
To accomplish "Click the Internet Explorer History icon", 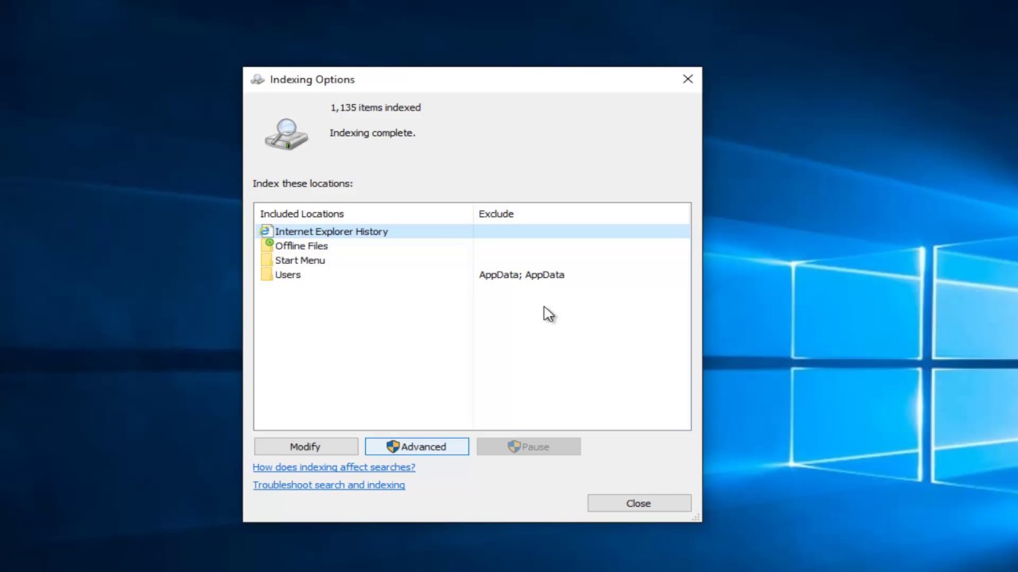I will point(266,231).
